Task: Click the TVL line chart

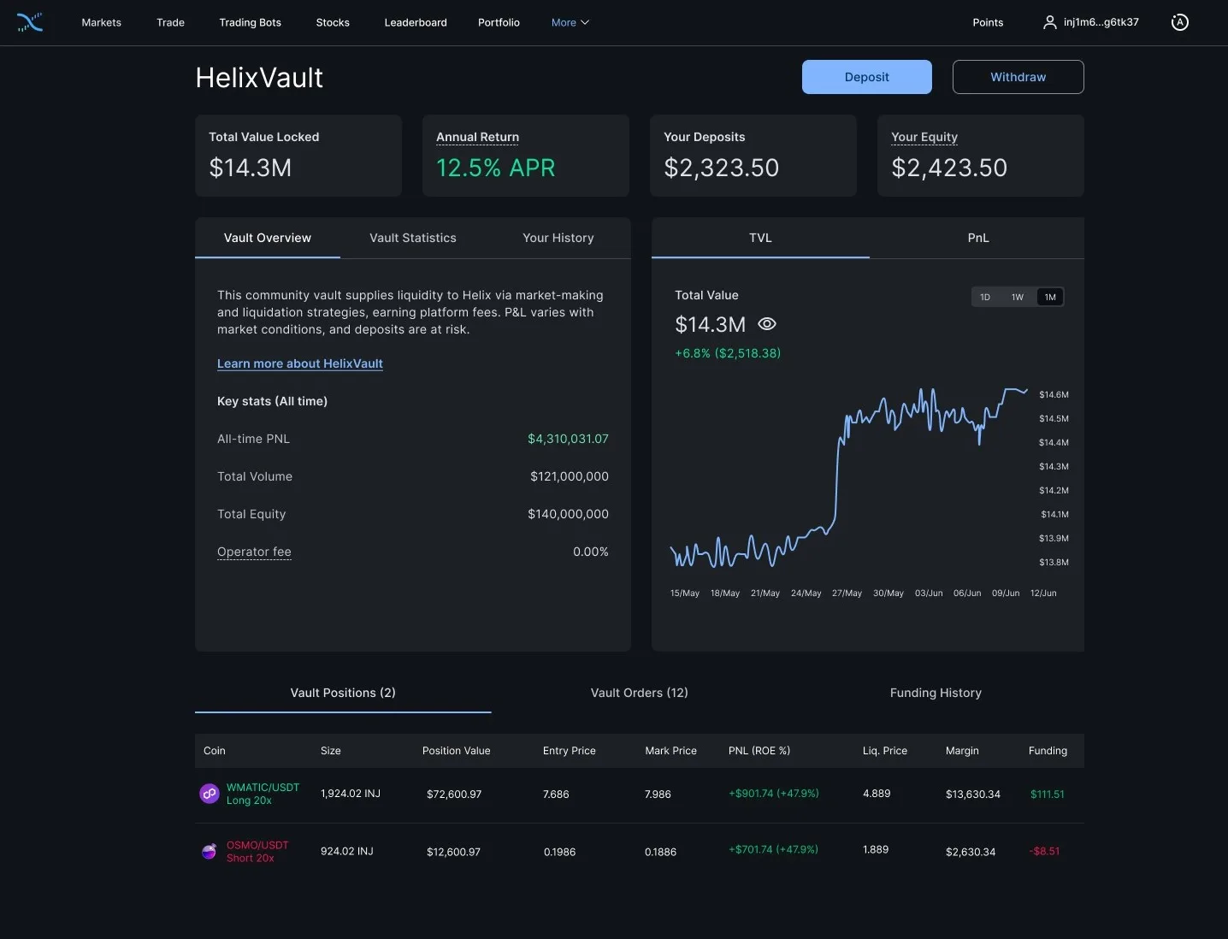Action: [849, 479]
